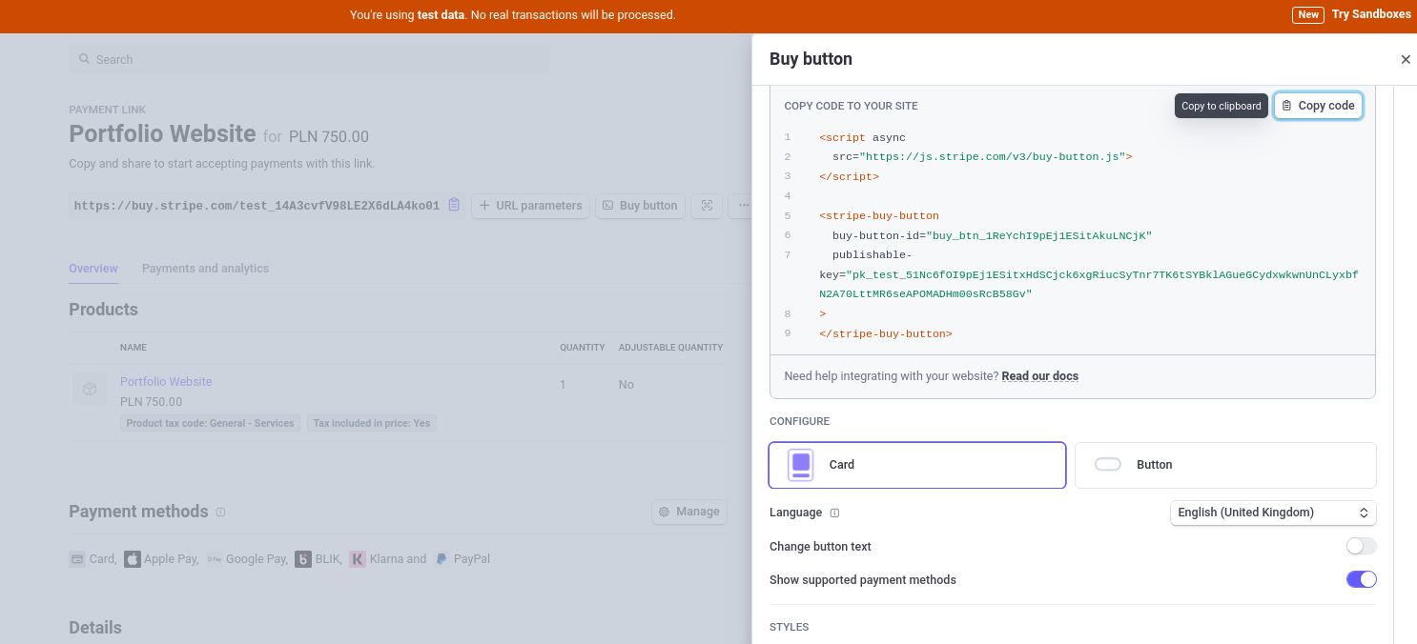Image resolution: width=1417 pixels, height=644 pixels.
Task: Click the pill icon in Button option
Action: pos(1108,465)
